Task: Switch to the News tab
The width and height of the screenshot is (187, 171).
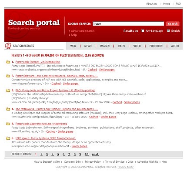Action: pyautogui.click(x=88, y=46)
